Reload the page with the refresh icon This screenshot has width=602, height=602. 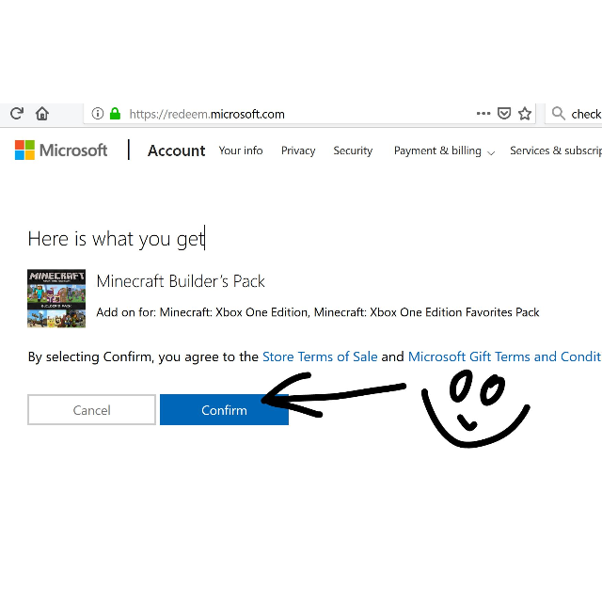pos(16,114)
